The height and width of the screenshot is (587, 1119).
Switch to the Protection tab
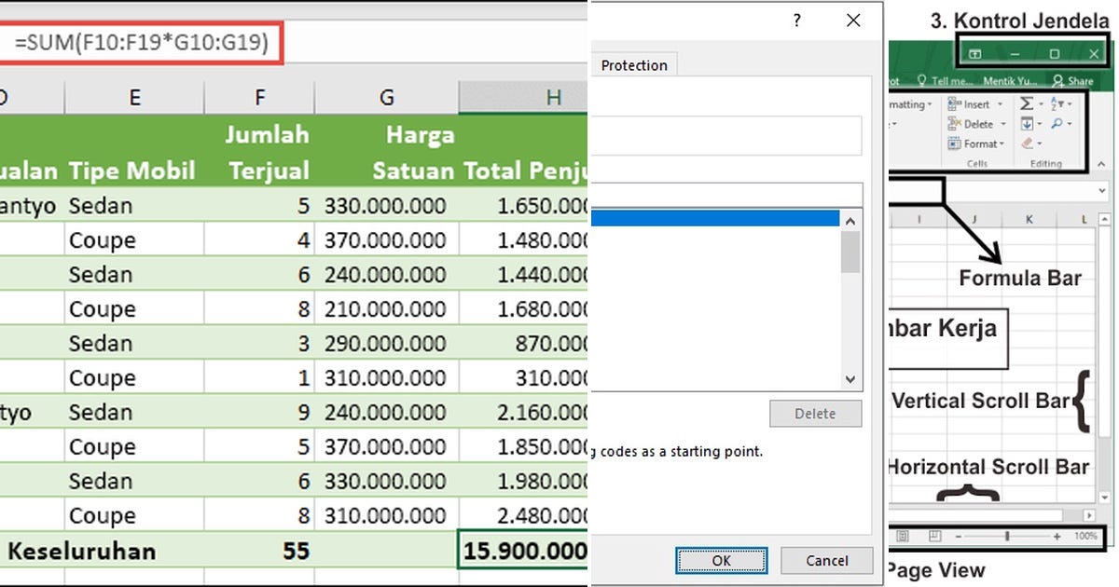pos(634,65)
